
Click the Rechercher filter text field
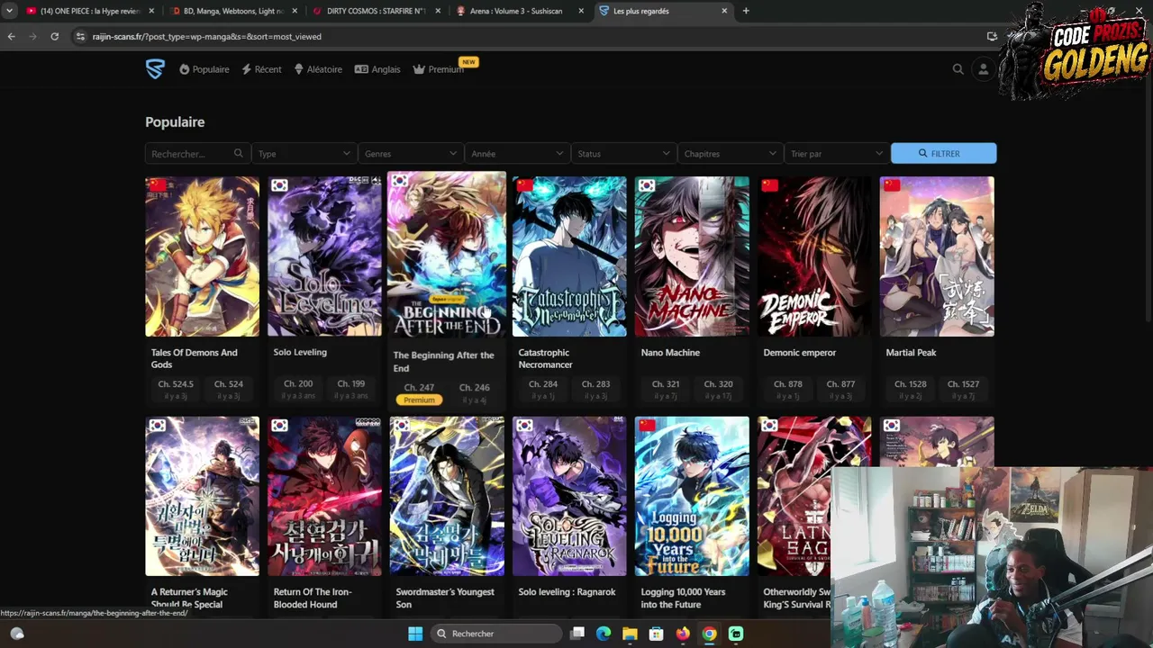[196, 154]
